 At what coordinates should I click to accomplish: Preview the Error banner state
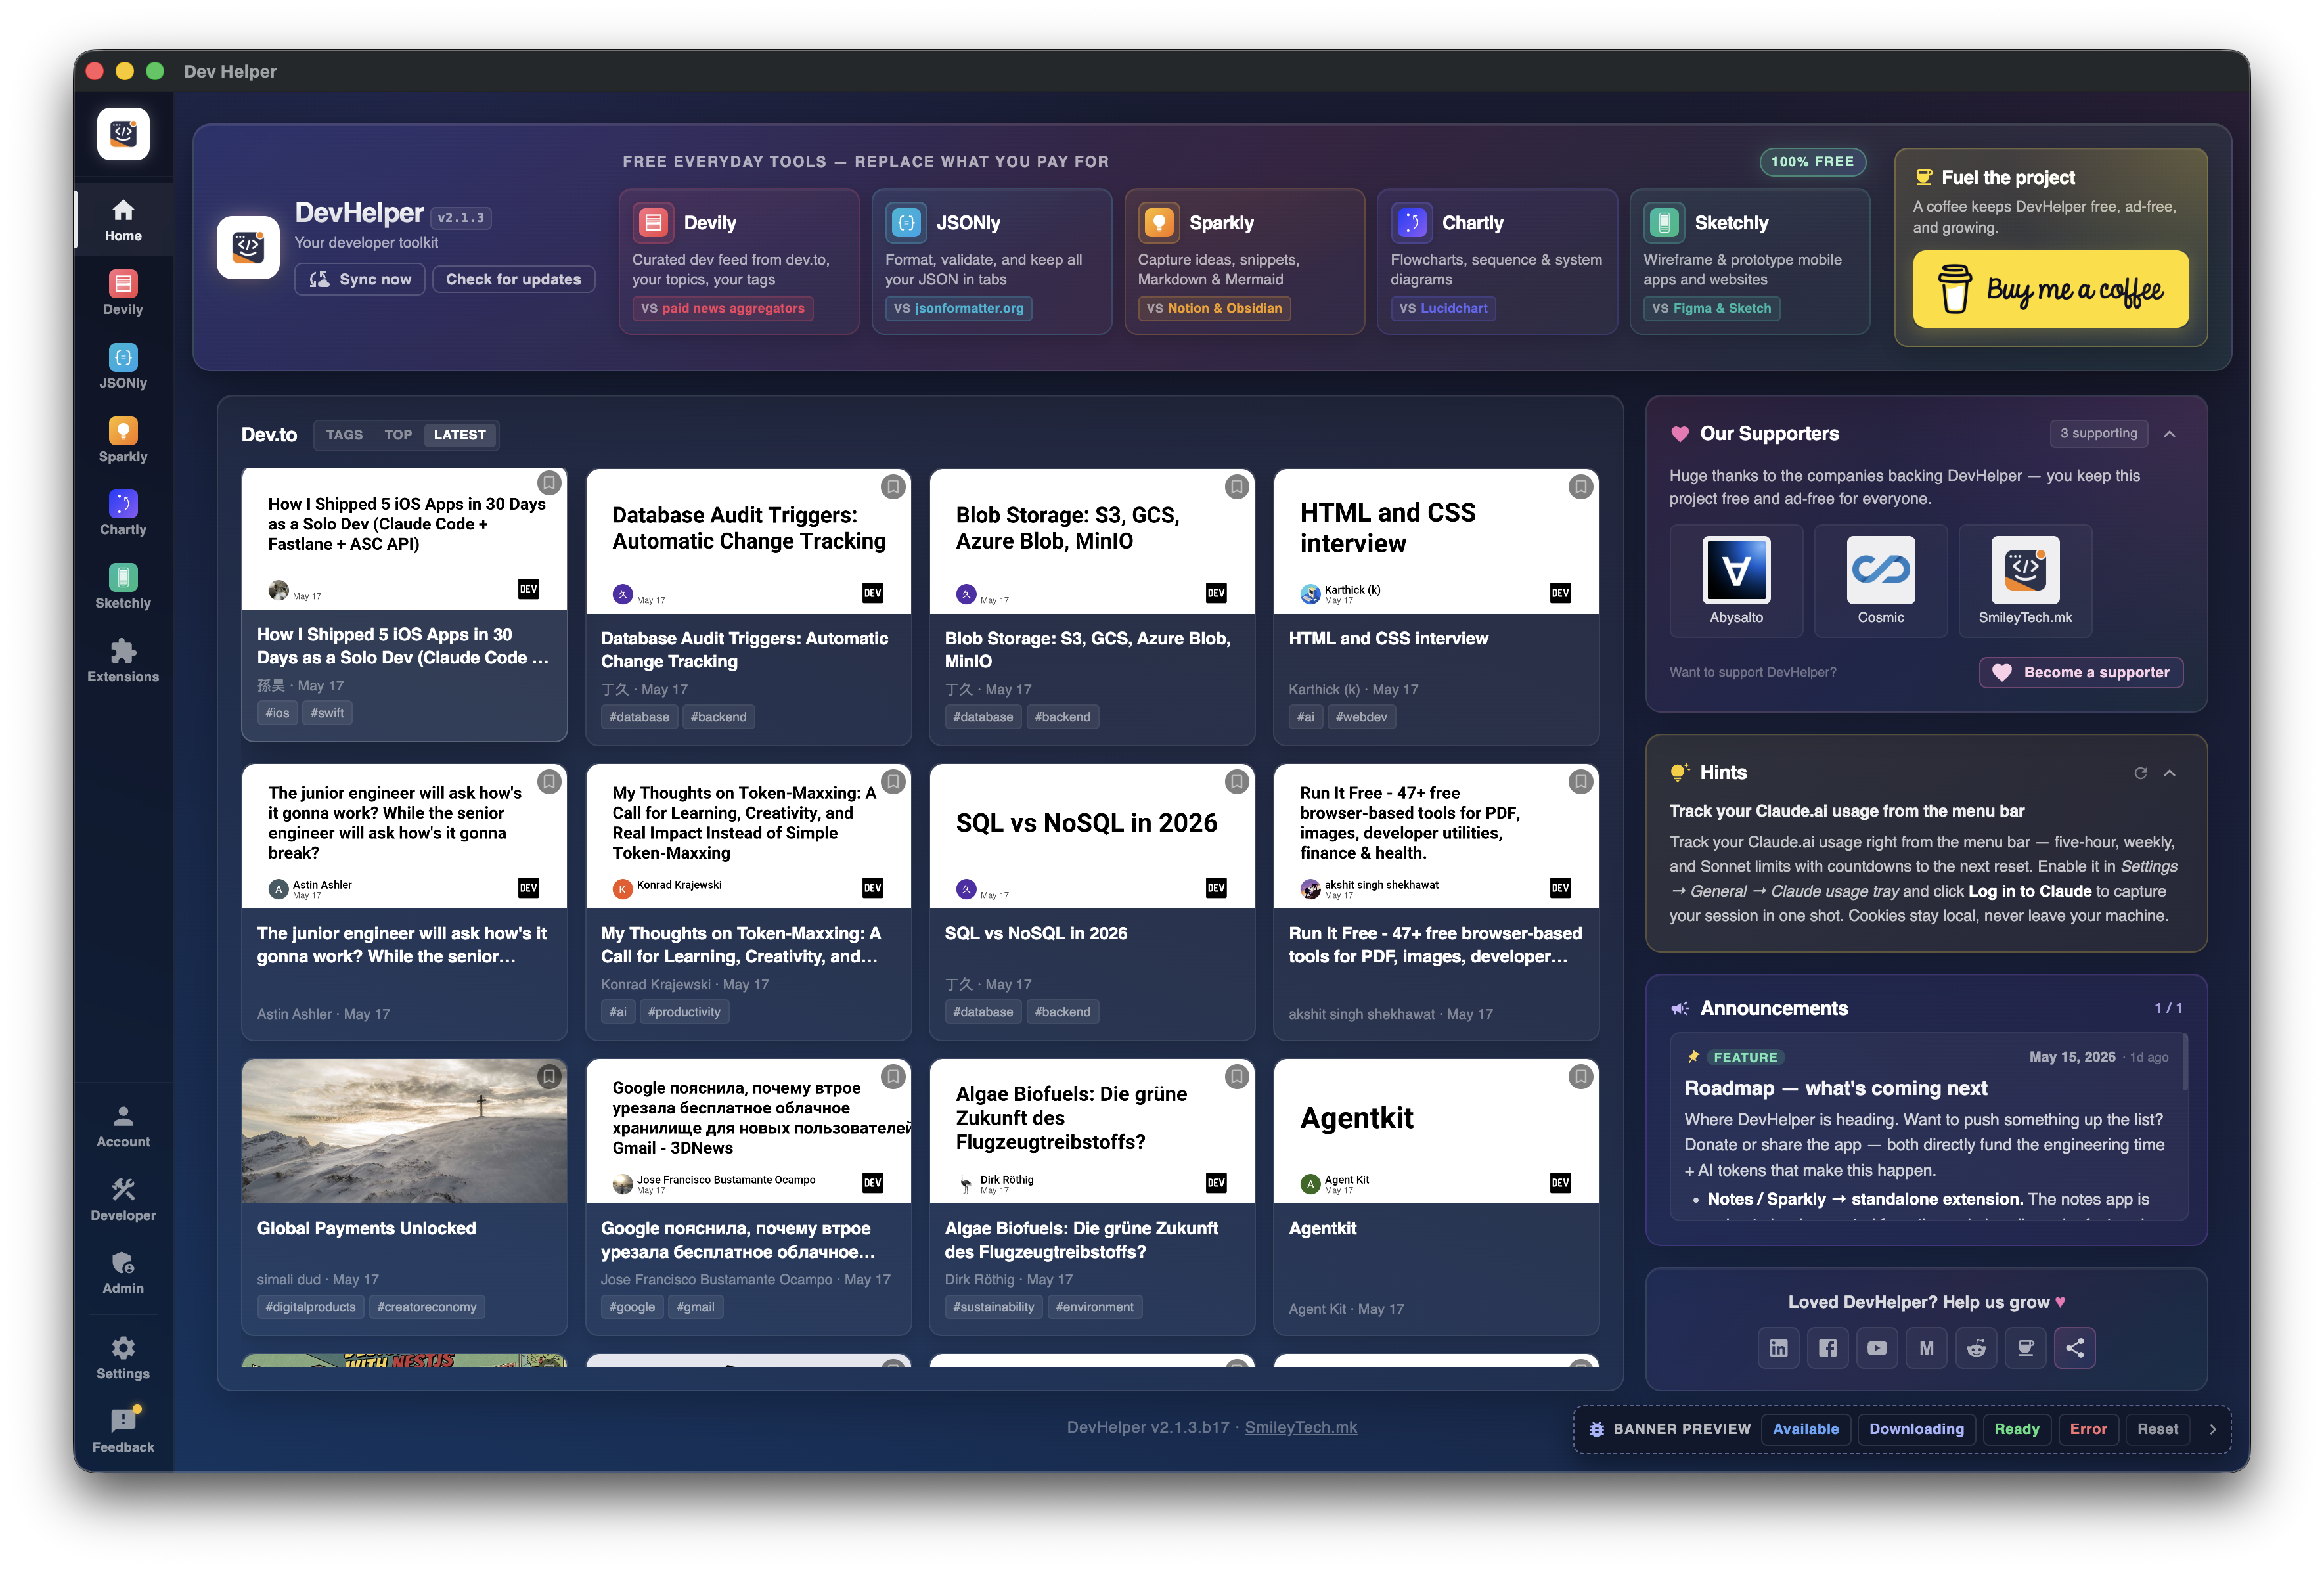2088,1429
